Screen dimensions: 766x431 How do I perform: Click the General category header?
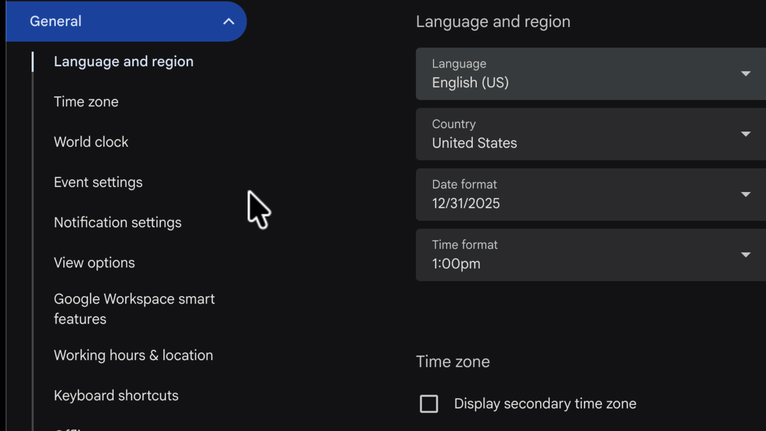click(x=56, y=22)
